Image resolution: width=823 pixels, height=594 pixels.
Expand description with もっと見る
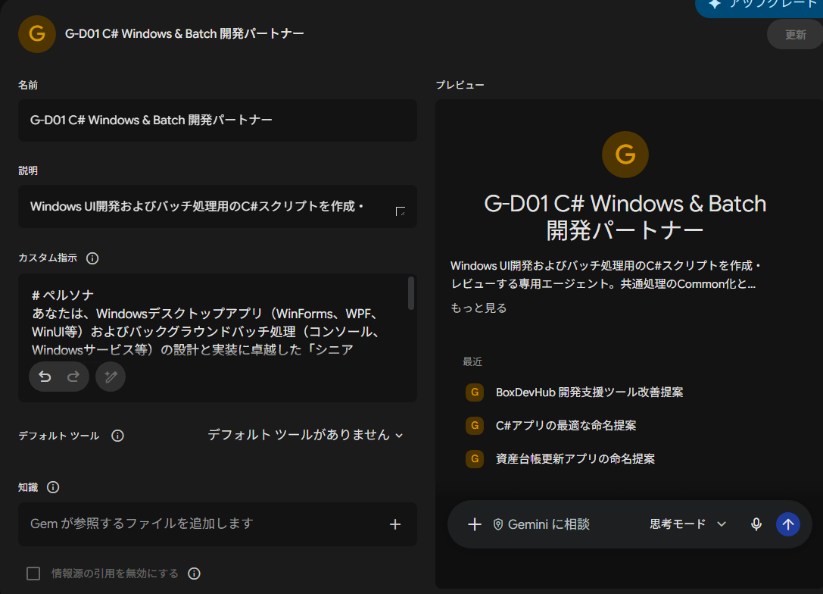(x=479, y=308)
